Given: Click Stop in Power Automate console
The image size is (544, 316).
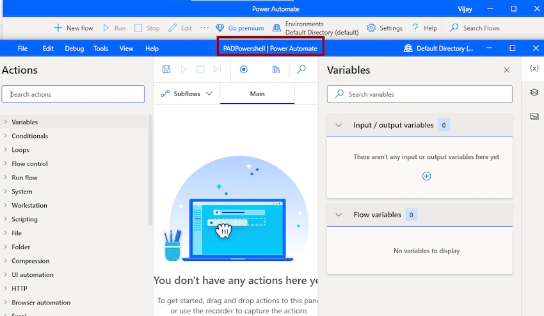Looking at the screenshot, I should (147, 28).
